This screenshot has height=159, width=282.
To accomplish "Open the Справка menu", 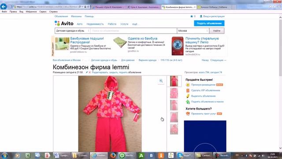I will 53,11.
